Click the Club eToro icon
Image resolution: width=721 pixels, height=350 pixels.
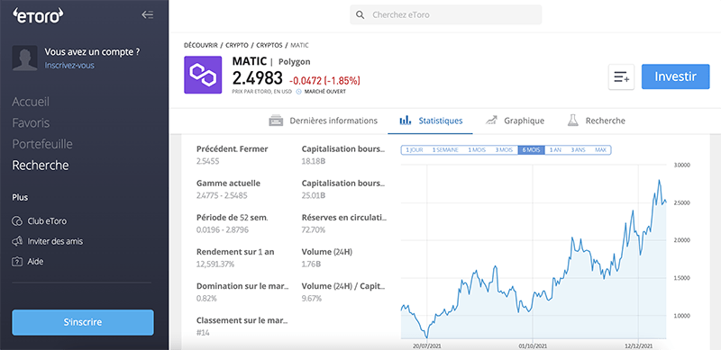click(17, 221)
